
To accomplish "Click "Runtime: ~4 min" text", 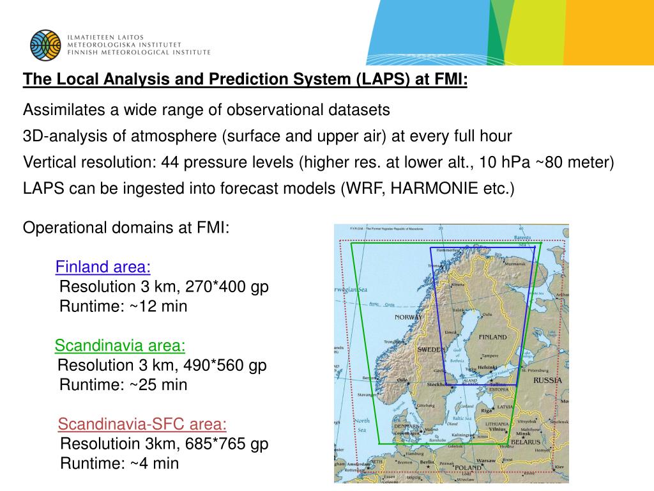I will 119,463.
